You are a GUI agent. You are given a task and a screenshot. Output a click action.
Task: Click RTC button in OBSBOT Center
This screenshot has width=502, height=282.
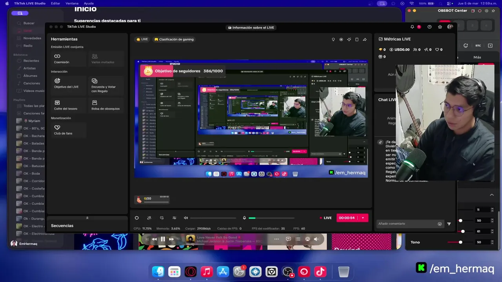point(478,45)
